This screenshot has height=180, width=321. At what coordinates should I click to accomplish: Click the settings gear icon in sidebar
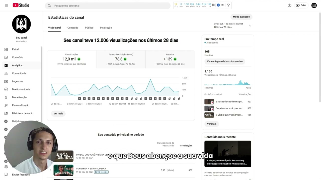pos(6,167)
